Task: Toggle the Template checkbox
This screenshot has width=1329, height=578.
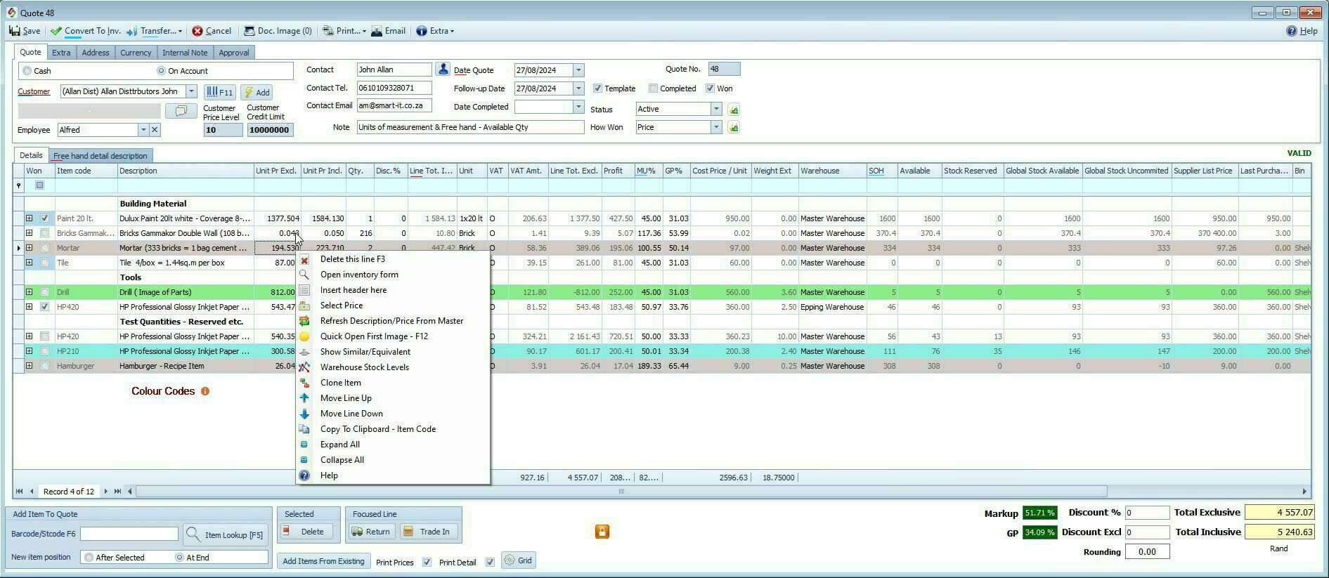Action: [597, 88]
